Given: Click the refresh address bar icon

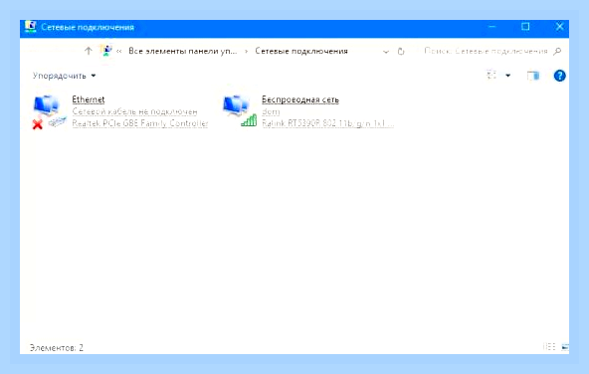Looking at the screenshot, I should click(x=401, y=51).
